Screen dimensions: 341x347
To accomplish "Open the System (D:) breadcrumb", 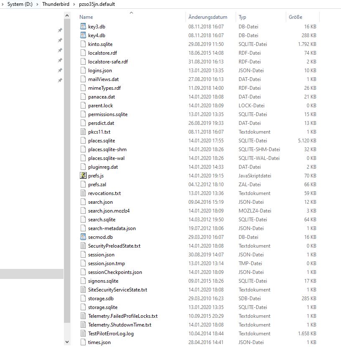I will point(20,4).
